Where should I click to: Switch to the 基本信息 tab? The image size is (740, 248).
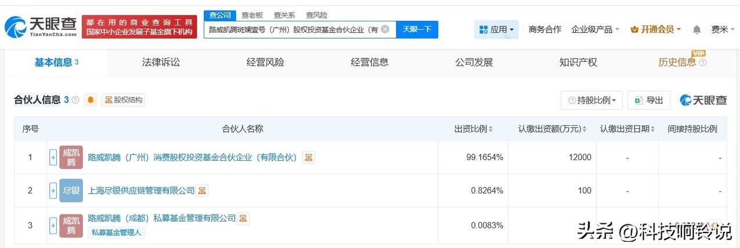56,62
